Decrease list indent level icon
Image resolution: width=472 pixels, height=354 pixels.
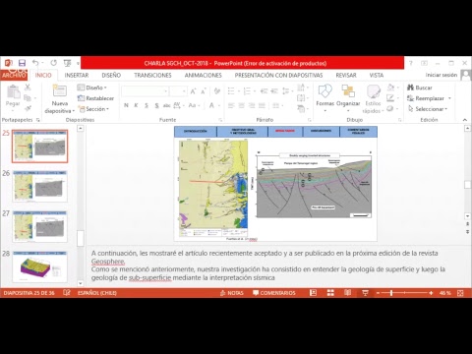pyautogui.click(x=264, y=90)
